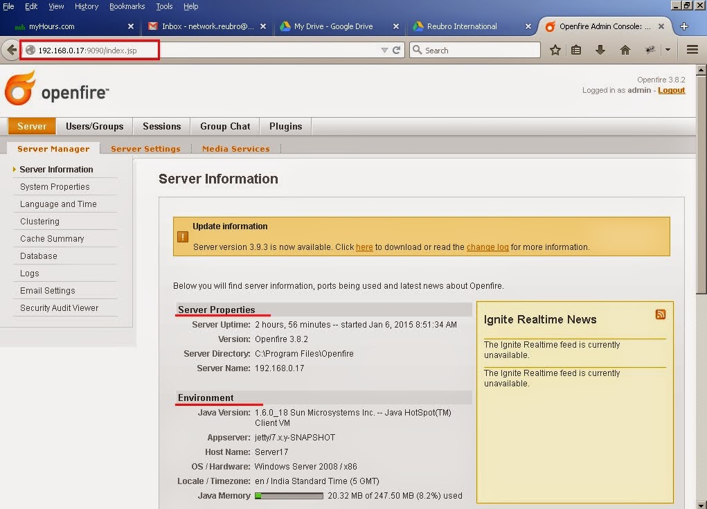The height and width of the screenshot is (509, 707).
Task: Open the bookmarks list icon
Action: [576, 50]
